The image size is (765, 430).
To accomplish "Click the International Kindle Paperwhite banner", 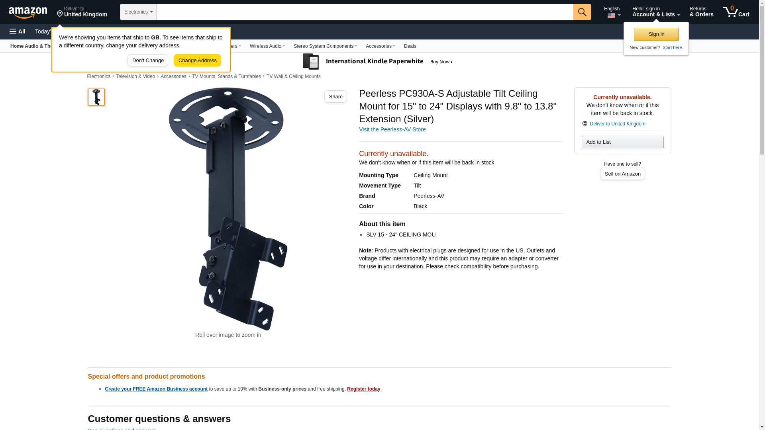I will 378,62.
